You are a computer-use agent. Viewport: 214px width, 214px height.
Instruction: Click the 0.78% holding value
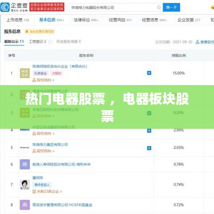click(x=179, y=165)
